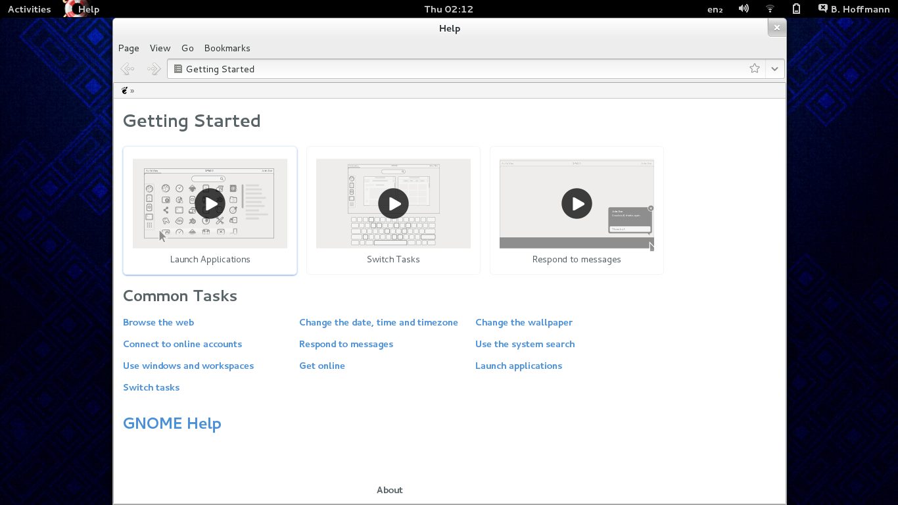Viewport: 898px width, 505px height.
Task: Open the Activities overview
Action: coord(29,9)
